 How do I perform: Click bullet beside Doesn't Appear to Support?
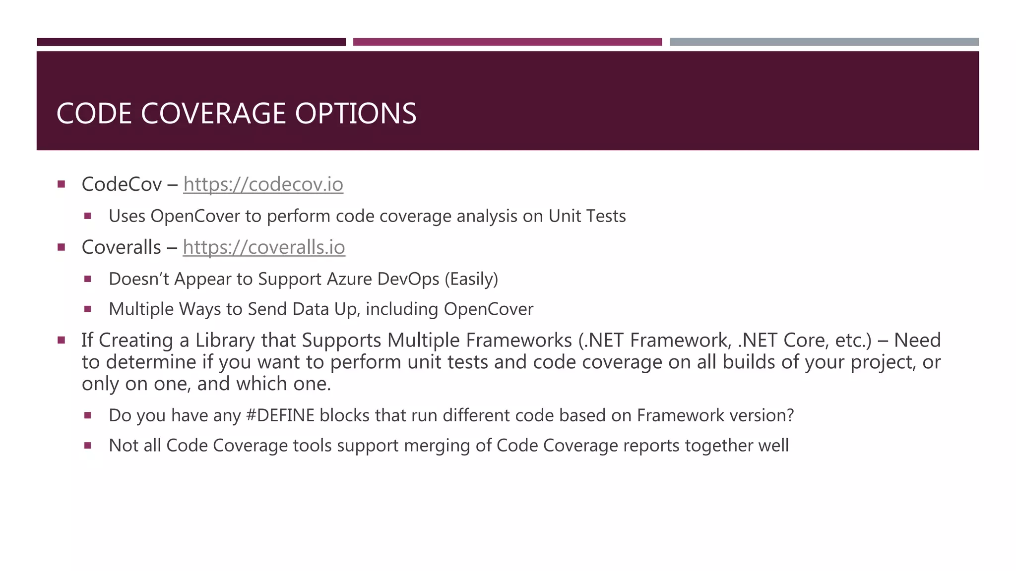[x=88, y=279]
